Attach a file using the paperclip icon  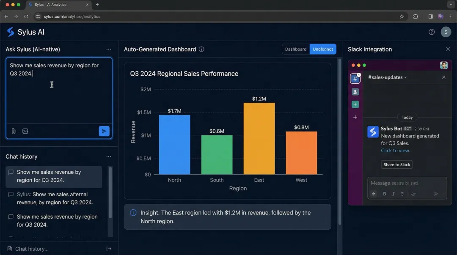click(13, 131)
